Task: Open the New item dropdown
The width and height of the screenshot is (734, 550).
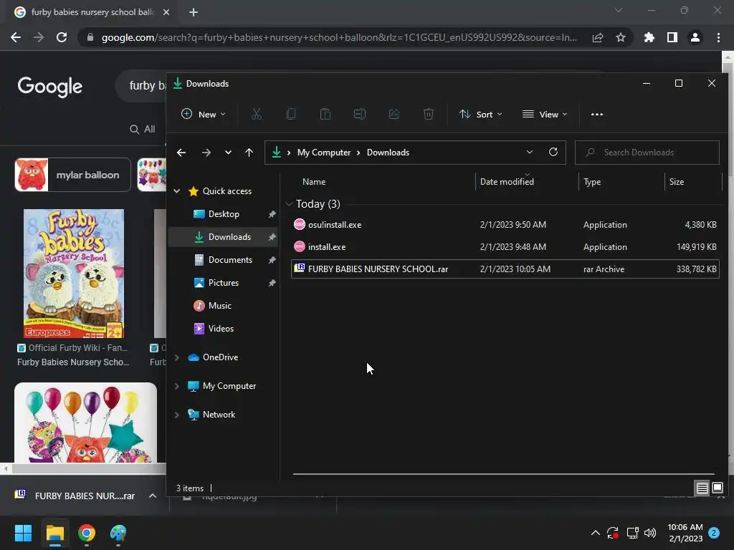Action: click(x=203, y=114)
